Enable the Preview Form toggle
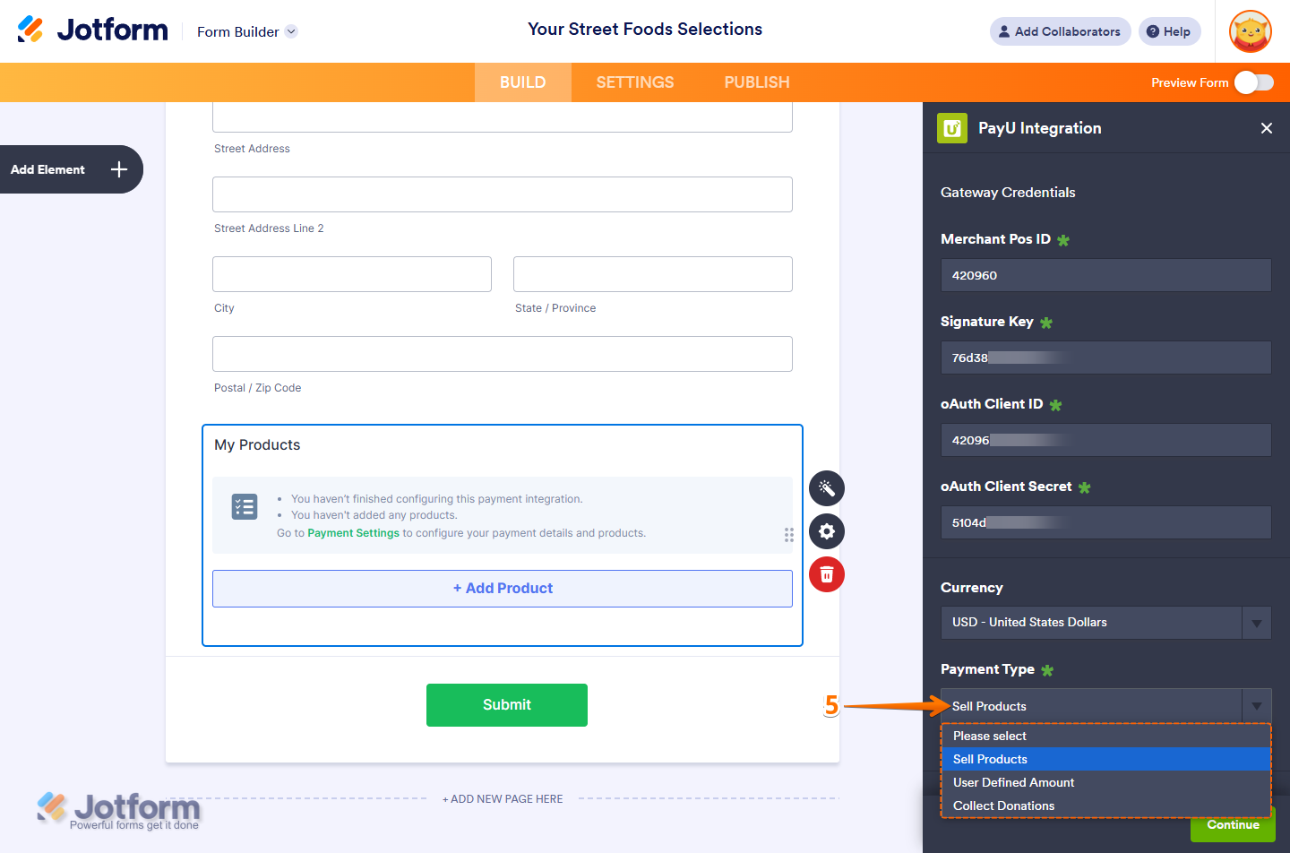 coord(1253,82)
